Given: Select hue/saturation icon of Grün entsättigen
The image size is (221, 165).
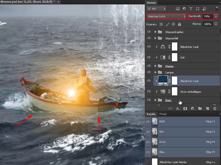Looking at the screenshot, I should 163,92.
